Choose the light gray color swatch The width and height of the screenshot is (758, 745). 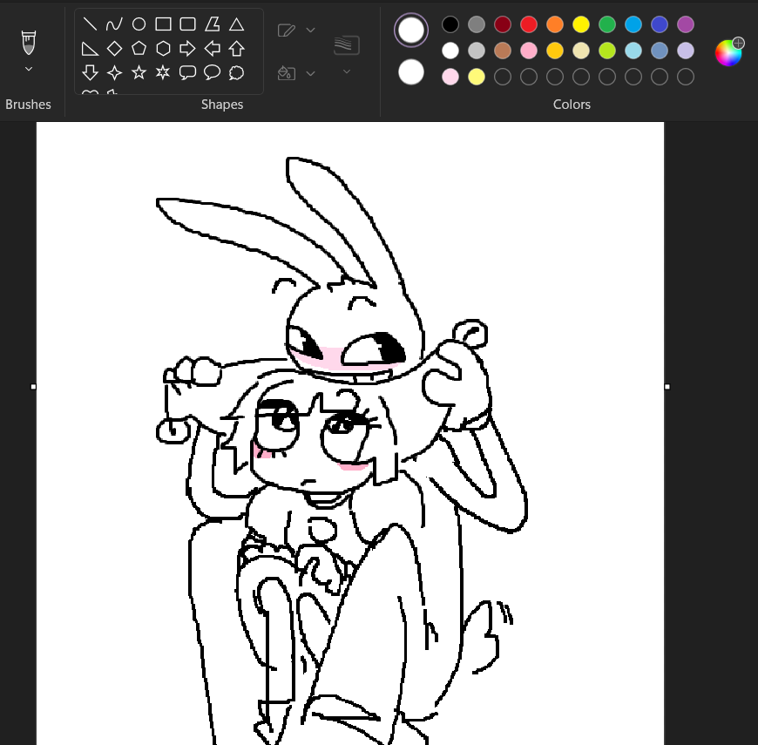coord(477,51)
